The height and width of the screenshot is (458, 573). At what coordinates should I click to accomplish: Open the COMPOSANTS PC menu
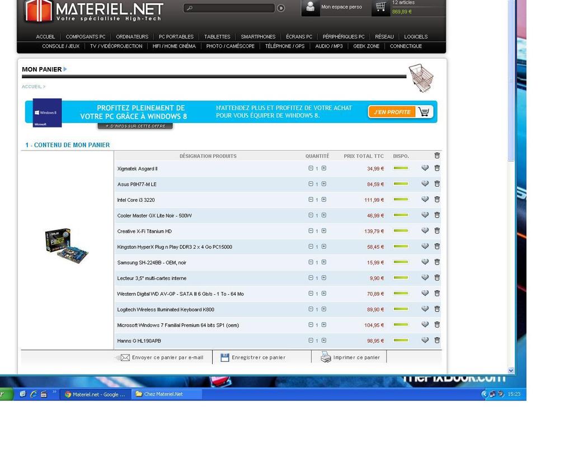[86, 37]
